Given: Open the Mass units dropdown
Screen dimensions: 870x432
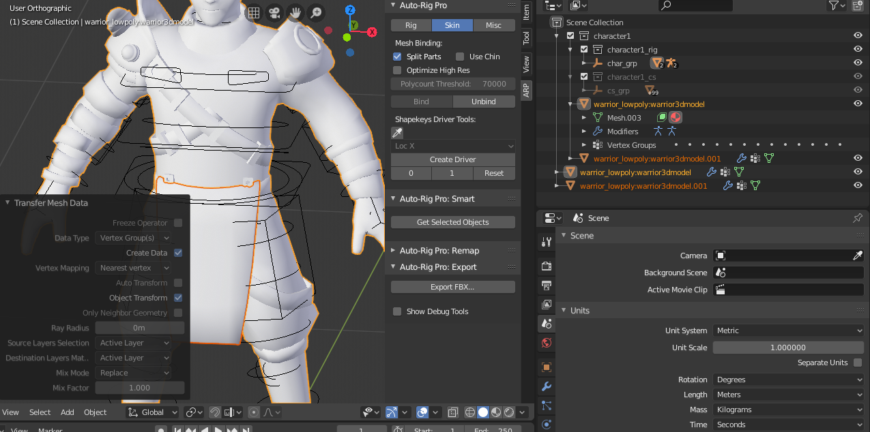Looking at the screenshot, I should (x=789, y=410).
